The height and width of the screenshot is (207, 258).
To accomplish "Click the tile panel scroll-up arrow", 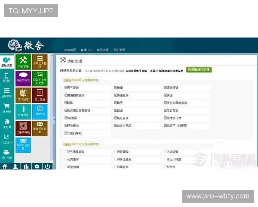I will [x=52, y=56].
